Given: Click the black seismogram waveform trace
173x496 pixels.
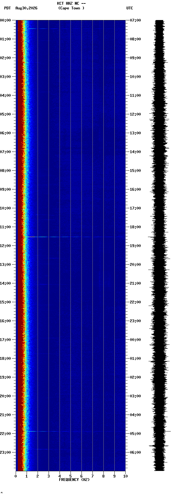Looking at the screenshot, I should [x=160, y=245].
